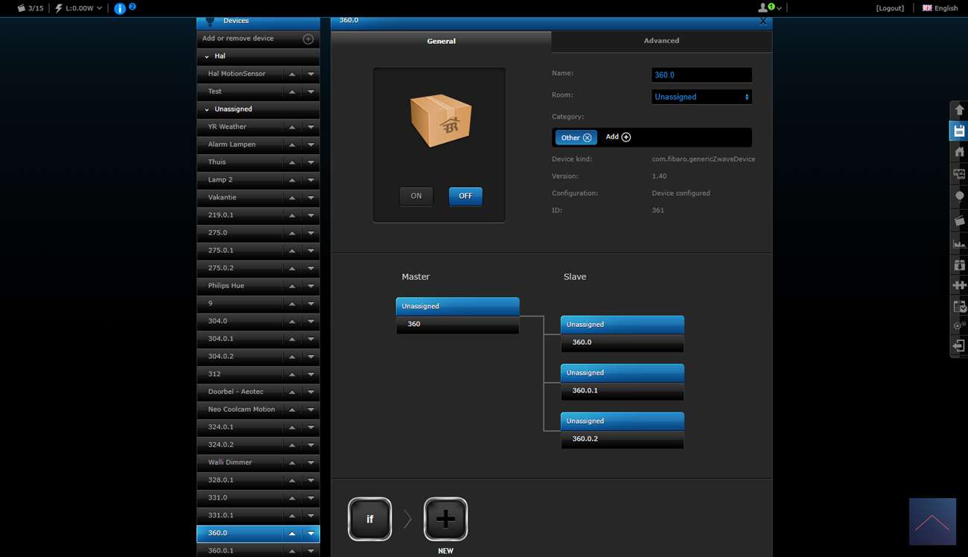
Task: Switch to the Advanced tab
Action: click(661, 41)
